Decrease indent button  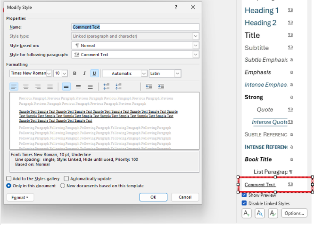tap(149, 86)
